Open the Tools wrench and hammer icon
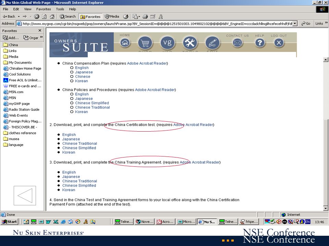This screenshot has width=329, height=246. [x=190, y=43]
